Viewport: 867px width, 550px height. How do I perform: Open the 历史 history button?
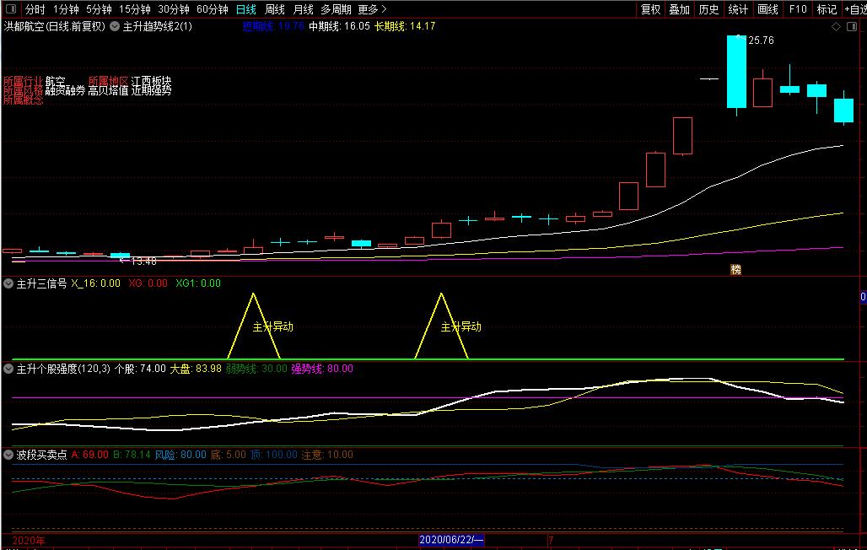tap(708, 9)
